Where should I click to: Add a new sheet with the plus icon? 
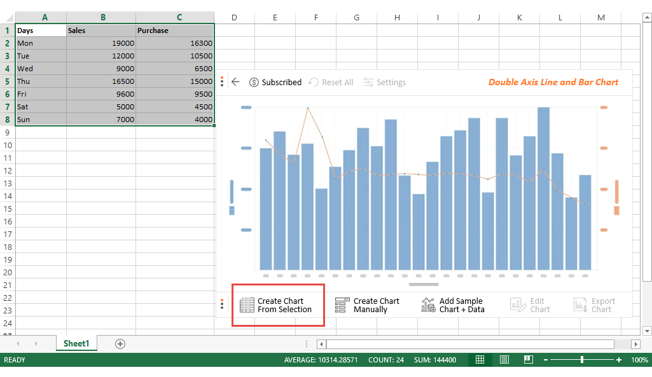tap(120, 344)
